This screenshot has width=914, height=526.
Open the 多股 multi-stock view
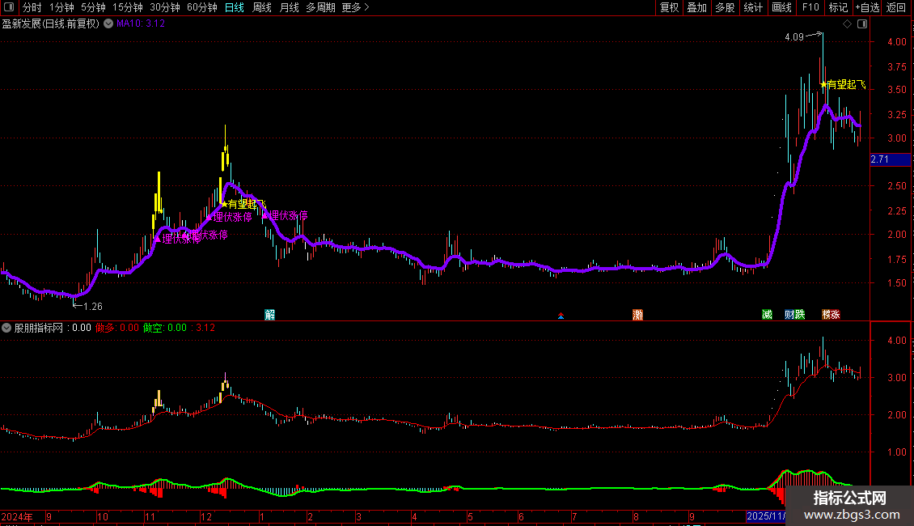(725, 7)
